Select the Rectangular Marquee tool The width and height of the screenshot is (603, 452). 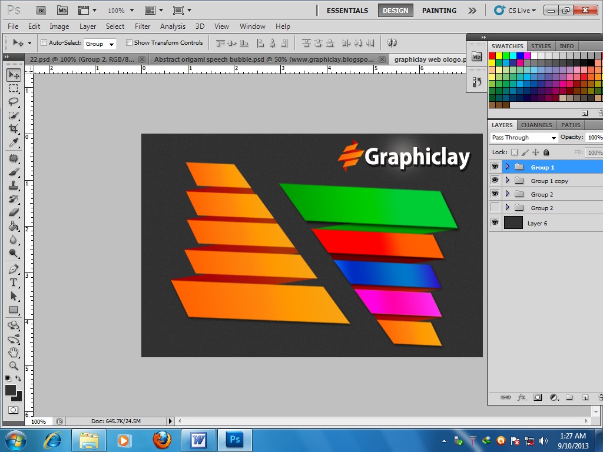coord(14,88)
